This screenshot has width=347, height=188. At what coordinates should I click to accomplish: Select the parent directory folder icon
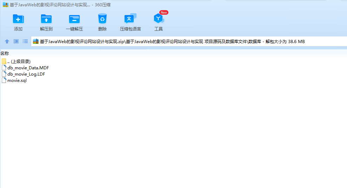(4, 61)
